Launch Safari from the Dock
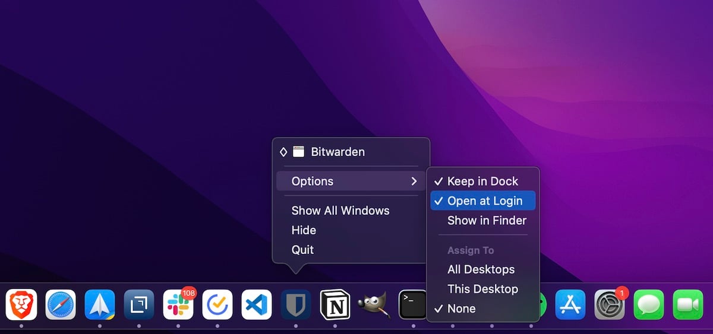 (61, 305)
